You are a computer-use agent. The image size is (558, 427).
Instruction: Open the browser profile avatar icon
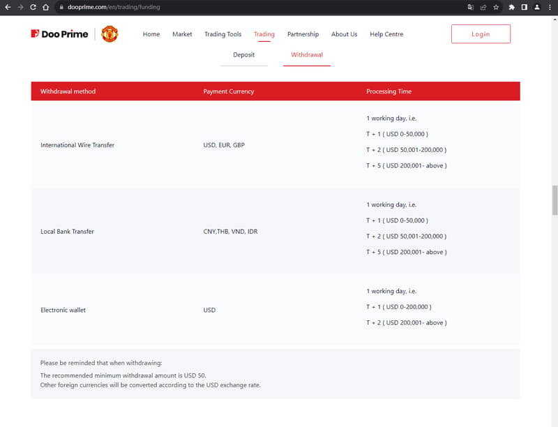[536, 7]
